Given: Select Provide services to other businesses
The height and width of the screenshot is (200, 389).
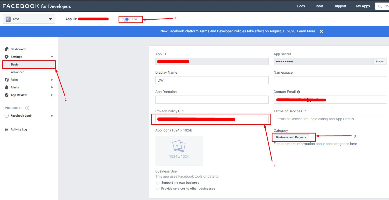Looking at the screenshot, I should (158, 189).
